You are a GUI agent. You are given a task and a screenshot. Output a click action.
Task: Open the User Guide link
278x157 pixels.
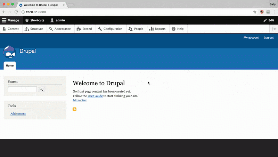(x=95, y=96)
